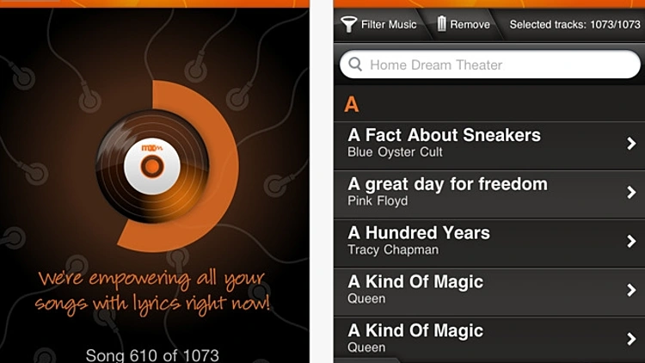
Task: Jump to the orange A section header
Action: tap(352, 105)
